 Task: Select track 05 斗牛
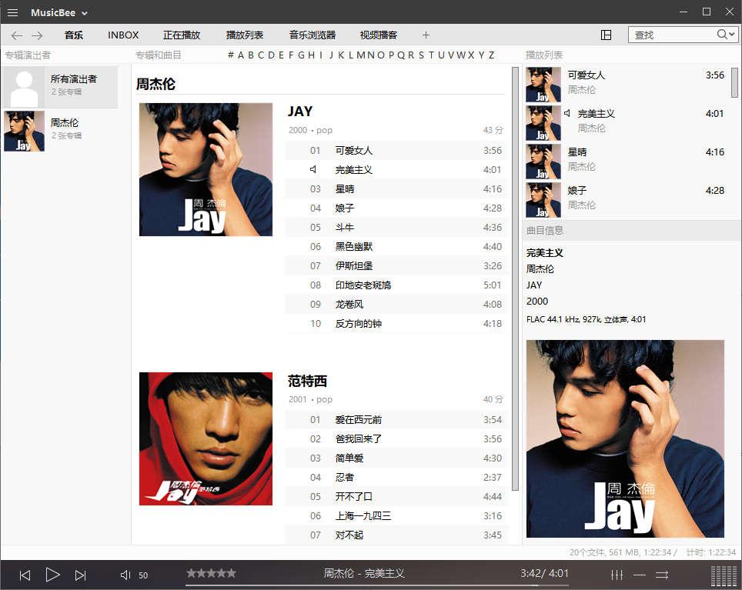[x=396, y=228]
